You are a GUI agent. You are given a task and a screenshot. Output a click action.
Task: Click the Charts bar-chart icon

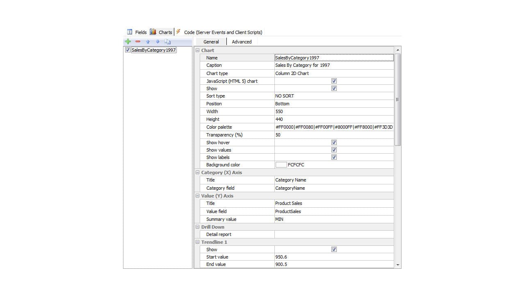(153, 32)
